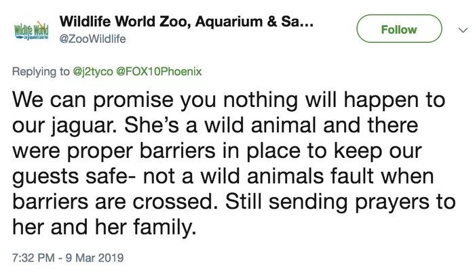Screen dimensions: 475x271
Task: Open the Wildlife World Zoo, Aquarium display name
Action: coord(187,22)
